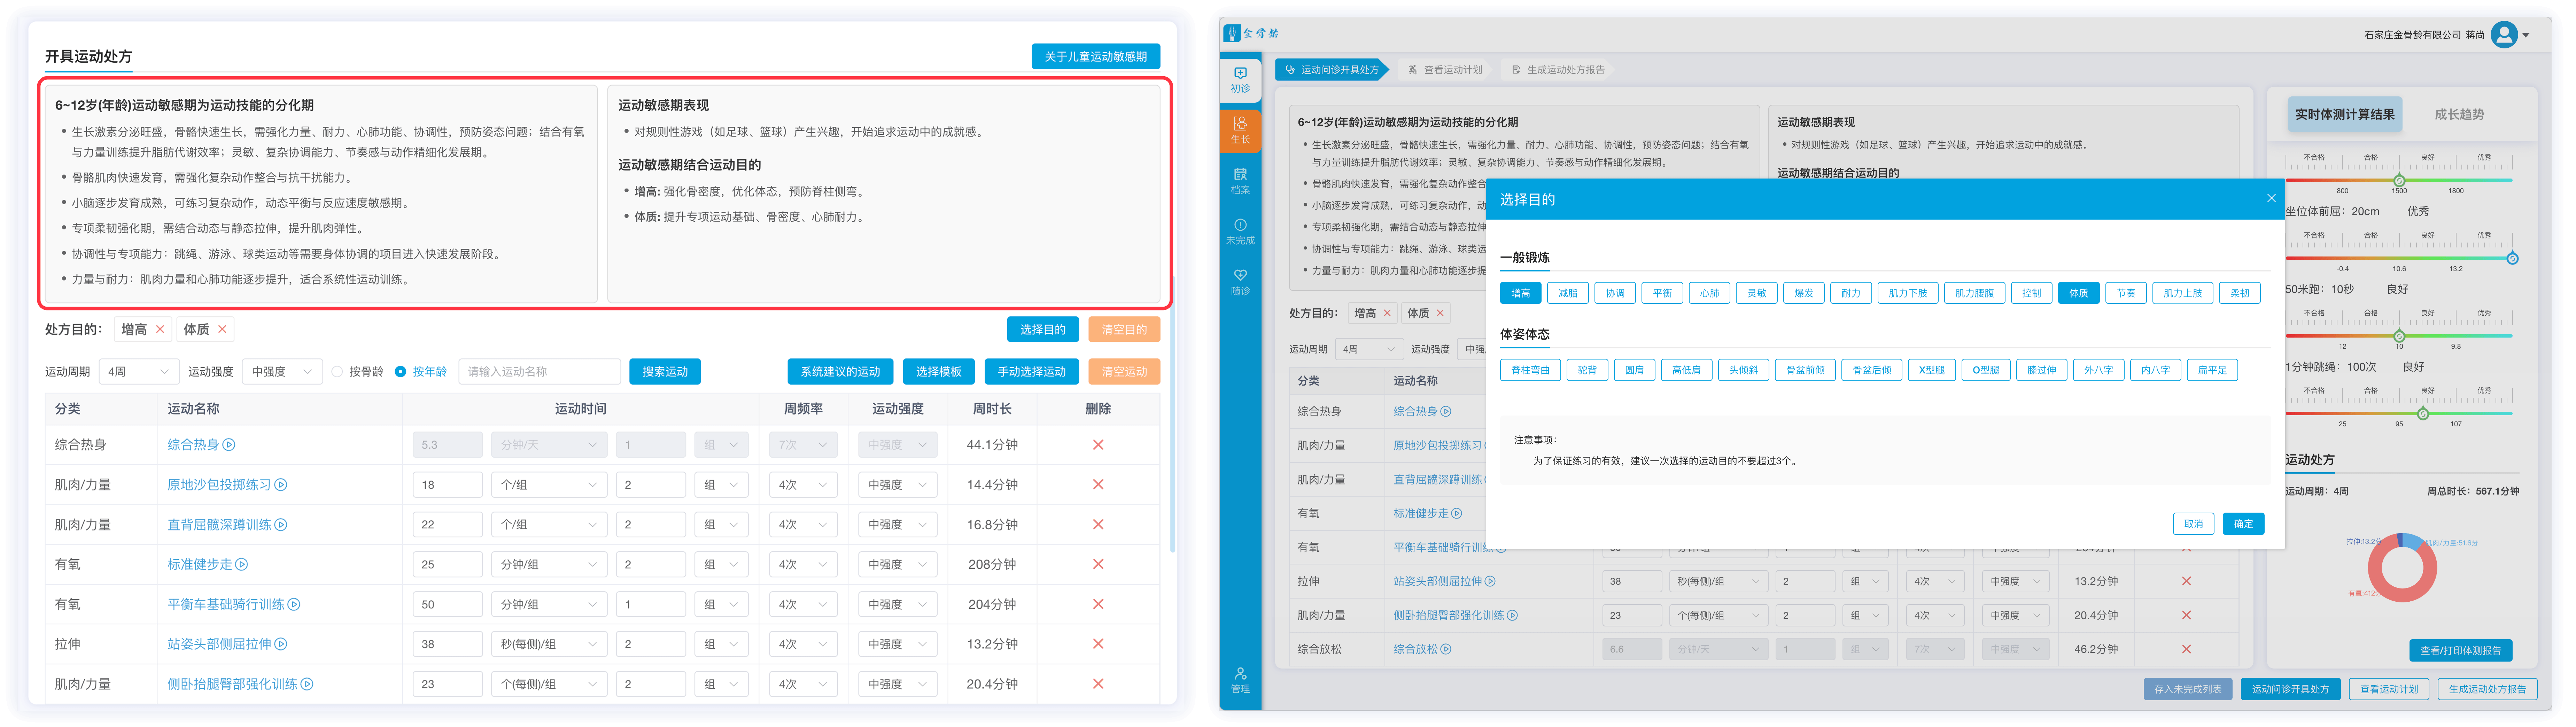The image size is (2576, 727).
Task: Click the 50米跑 gauge marker
Action: (x=2399, y=337)
